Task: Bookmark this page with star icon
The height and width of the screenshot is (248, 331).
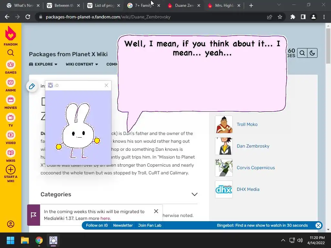Action: 280,17
